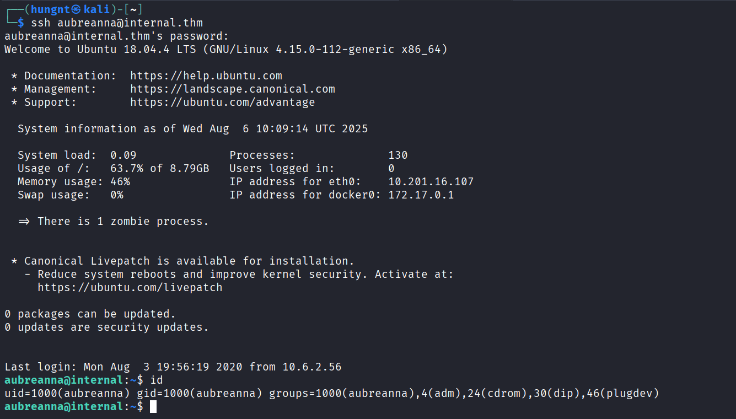Click the docker0 IP address 172.17.0.1

pyautogui.click(x=421, y=195)
